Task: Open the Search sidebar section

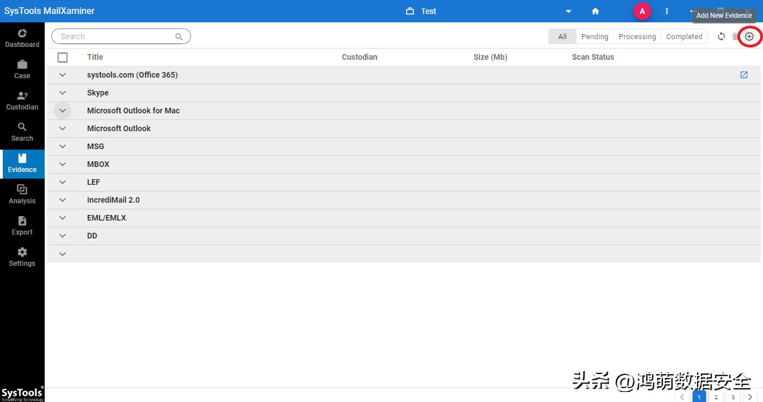Action: click(22, 132)
